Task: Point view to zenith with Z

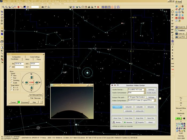Action: [173, 47]
